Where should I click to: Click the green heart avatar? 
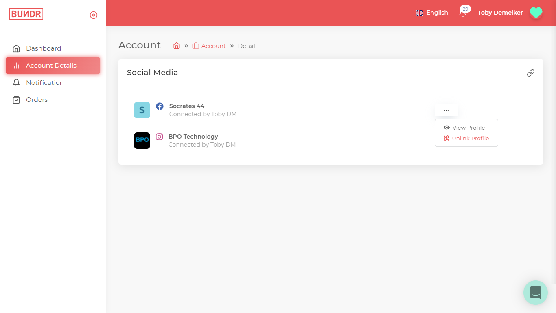tap(536, 13)
